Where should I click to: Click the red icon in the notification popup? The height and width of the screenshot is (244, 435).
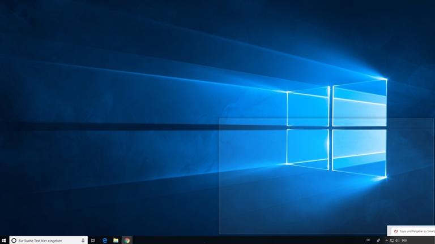coord(396,231)
